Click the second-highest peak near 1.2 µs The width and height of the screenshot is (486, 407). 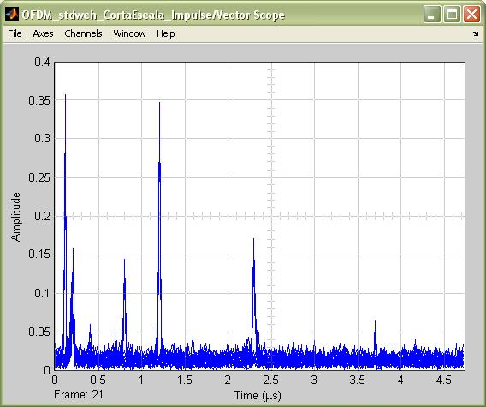pyautogui.click(x=160, y=104)
